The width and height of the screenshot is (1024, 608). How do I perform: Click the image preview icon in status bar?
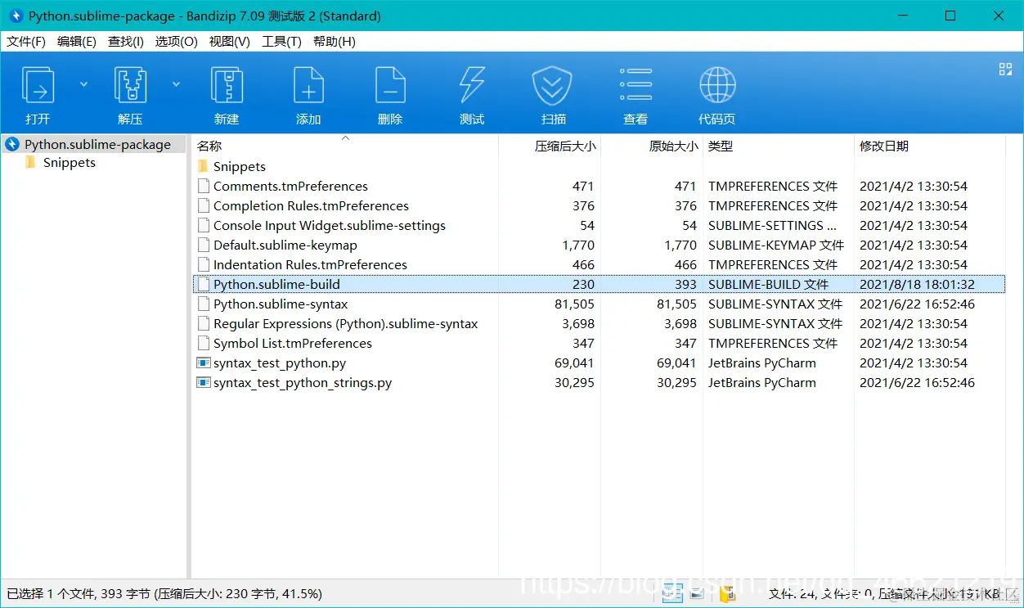696,593
